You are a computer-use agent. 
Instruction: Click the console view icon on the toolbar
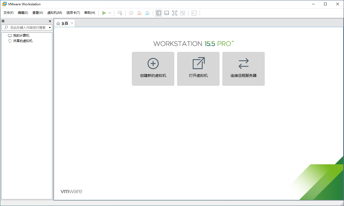(194, 13)
